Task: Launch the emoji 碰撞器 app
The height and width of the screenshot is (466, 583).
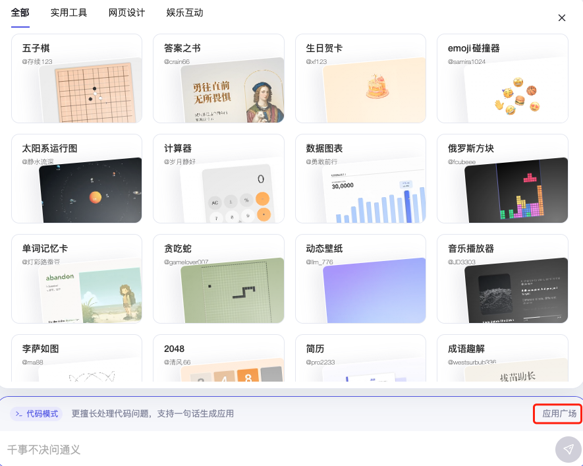Action: [503, 78]
